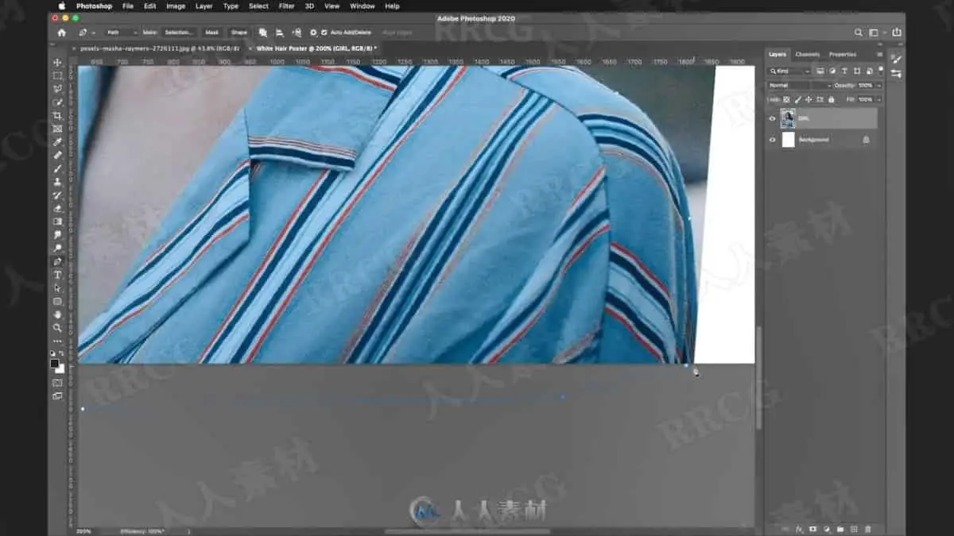Select the Crop tool
Viewport: 954px width, 536px height.
57,116
